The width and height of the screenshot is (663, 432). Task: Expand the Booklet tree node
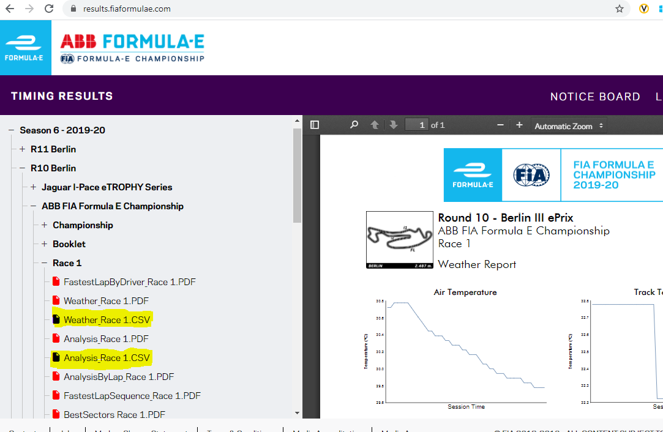coord(45,244)
